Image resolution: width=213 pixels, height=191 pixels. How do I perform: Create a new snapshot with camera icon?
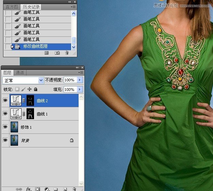click(57, 53)
